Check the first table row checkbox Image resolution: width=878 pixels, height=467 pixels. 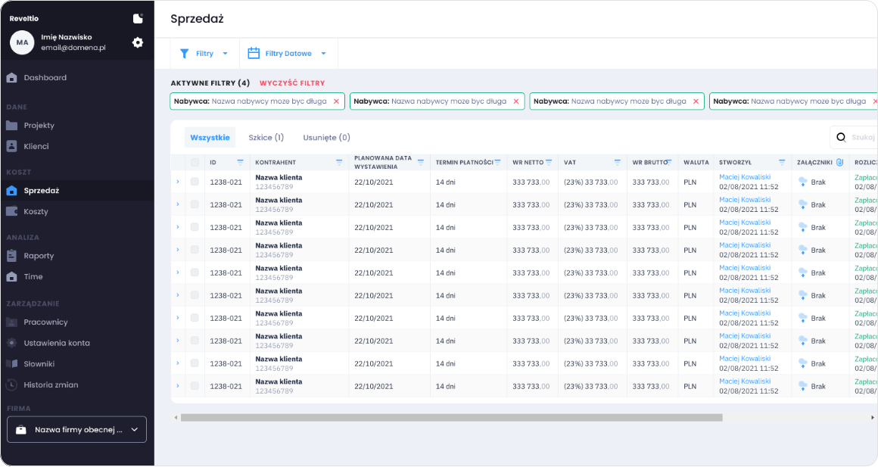pyautogui.click(x=195, y=182)
